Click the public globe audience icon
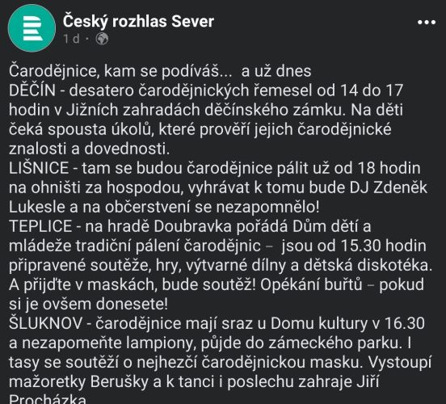 click(x=102, y=39)
